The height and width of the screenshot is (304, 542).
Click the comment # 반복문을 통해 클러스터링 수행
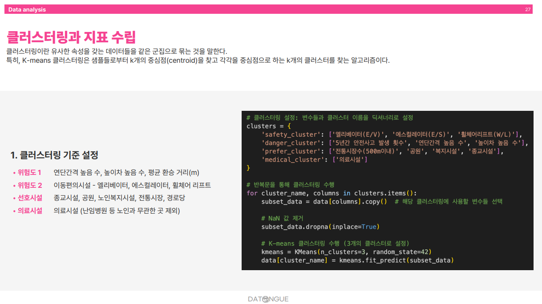pos(291,185)
